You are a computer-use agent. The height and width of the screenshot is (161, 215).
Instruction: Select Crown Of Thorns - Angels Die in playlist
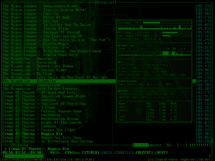click(33, 134)
